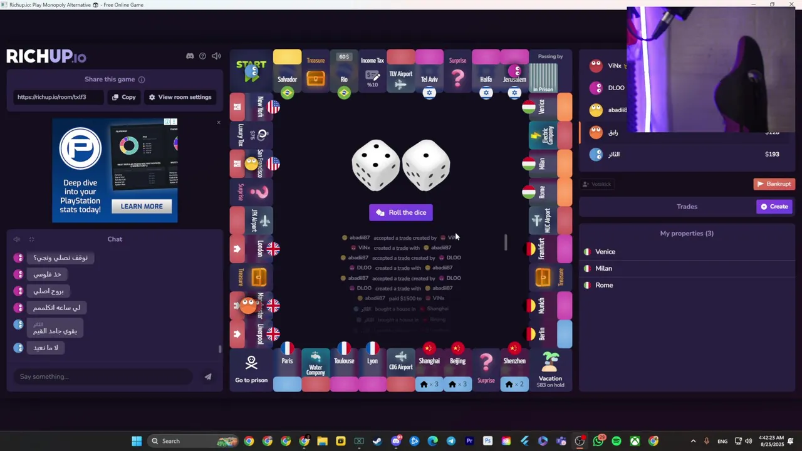Click the Income Tax tile
The width and height of the screenshot is (802, 451).
point(372,71)
